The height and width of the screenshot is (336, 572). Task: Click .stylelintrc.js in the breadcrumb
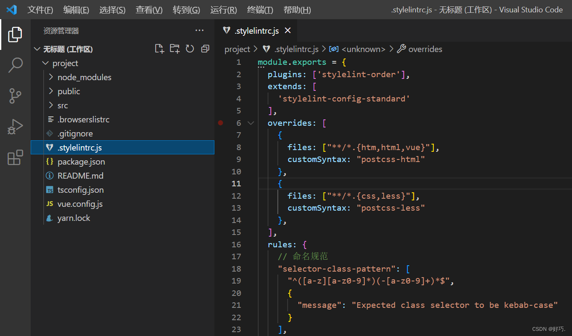coord(296,49)
